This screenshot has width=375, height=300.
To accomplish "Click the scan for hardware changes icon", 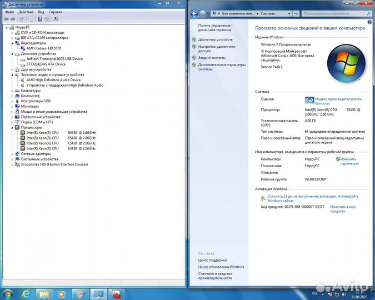I will (x=56, y=19).
